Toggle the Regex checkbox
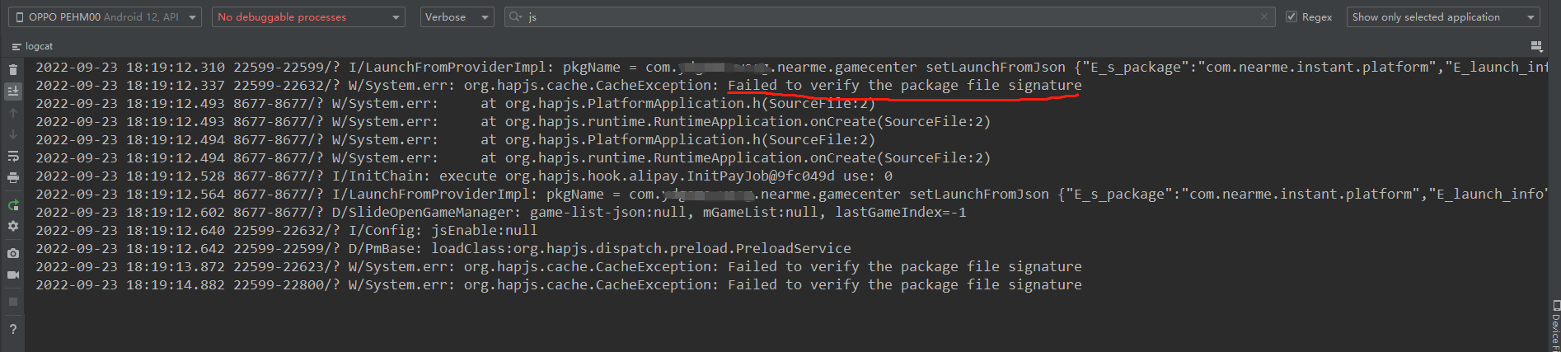This screenshot has height=352, width=1561. click(1291, 16)
